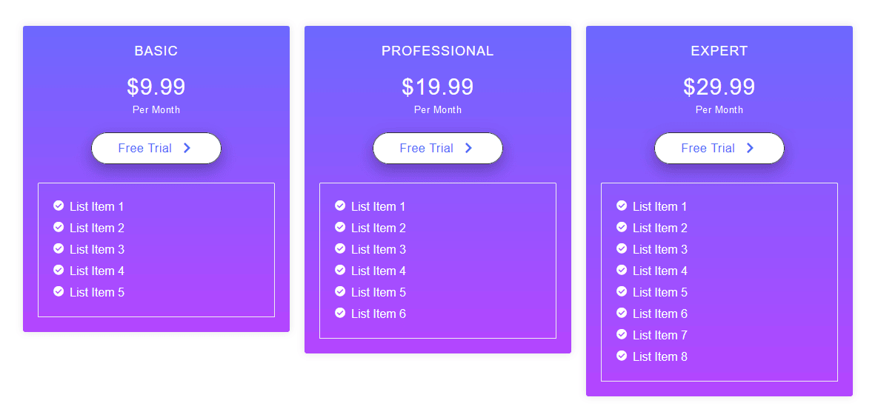Screen dimensions: 878x420
Task: Select the $29.99 price on Expert card
Action: click(x=719, y=87)
